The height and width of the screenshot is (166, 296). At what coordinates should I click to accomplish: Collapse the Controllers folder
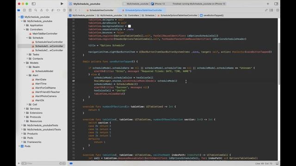coord(25,30)
